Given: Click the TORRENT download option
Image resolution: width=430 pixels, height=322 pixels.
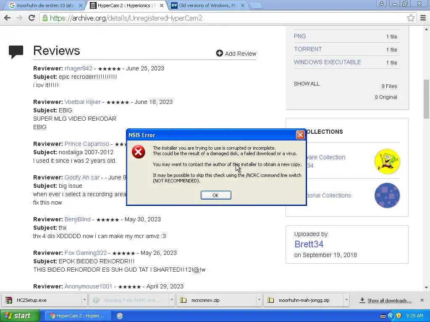Looking at the screenshot, I should point(308,49).
